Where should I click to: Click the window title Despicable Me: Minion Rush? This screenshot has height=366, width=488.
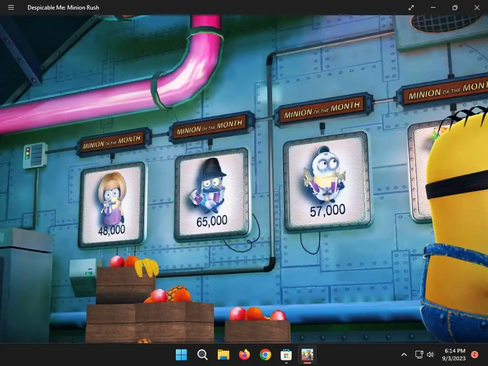tap(63, 8)
